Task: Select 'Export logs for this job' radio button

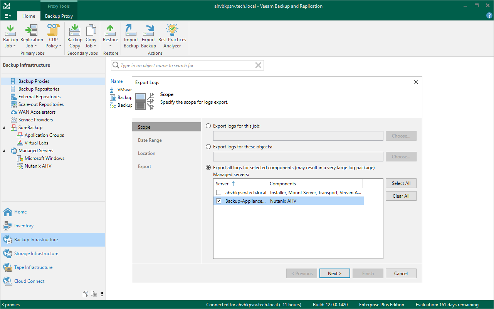Action: (x=208, y=126)
